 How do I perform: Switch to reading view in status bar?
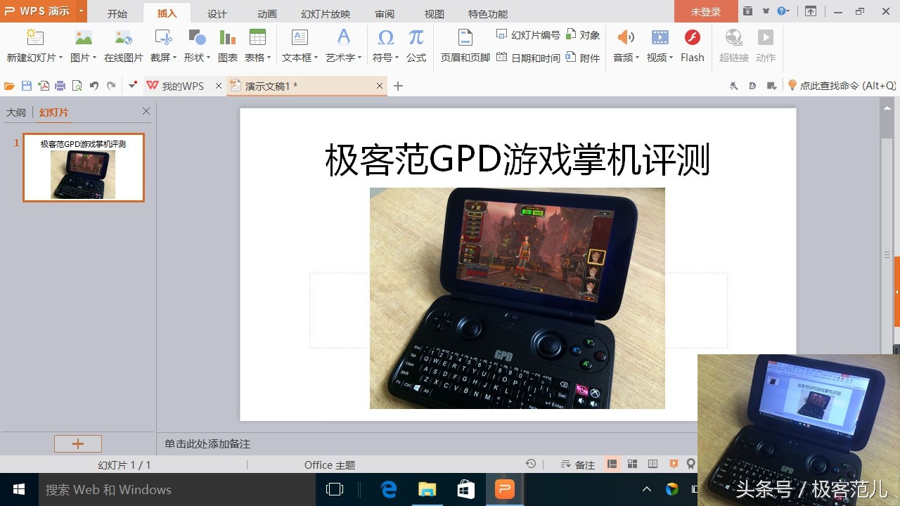click(652, 464)
